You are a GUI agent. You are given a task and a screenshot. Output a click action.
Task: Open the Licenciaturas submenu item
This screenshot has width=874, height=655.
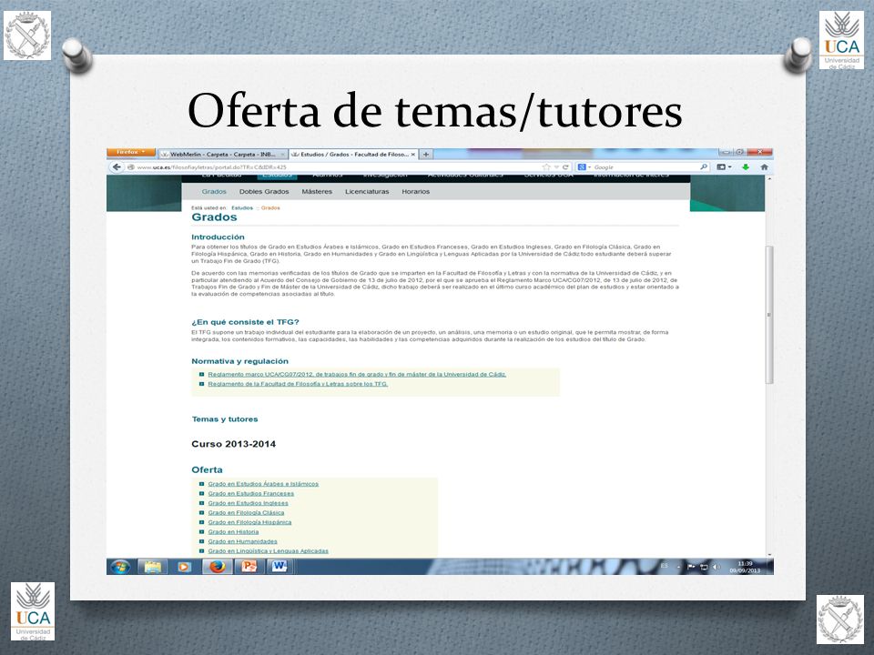click(x=367, y=192)
